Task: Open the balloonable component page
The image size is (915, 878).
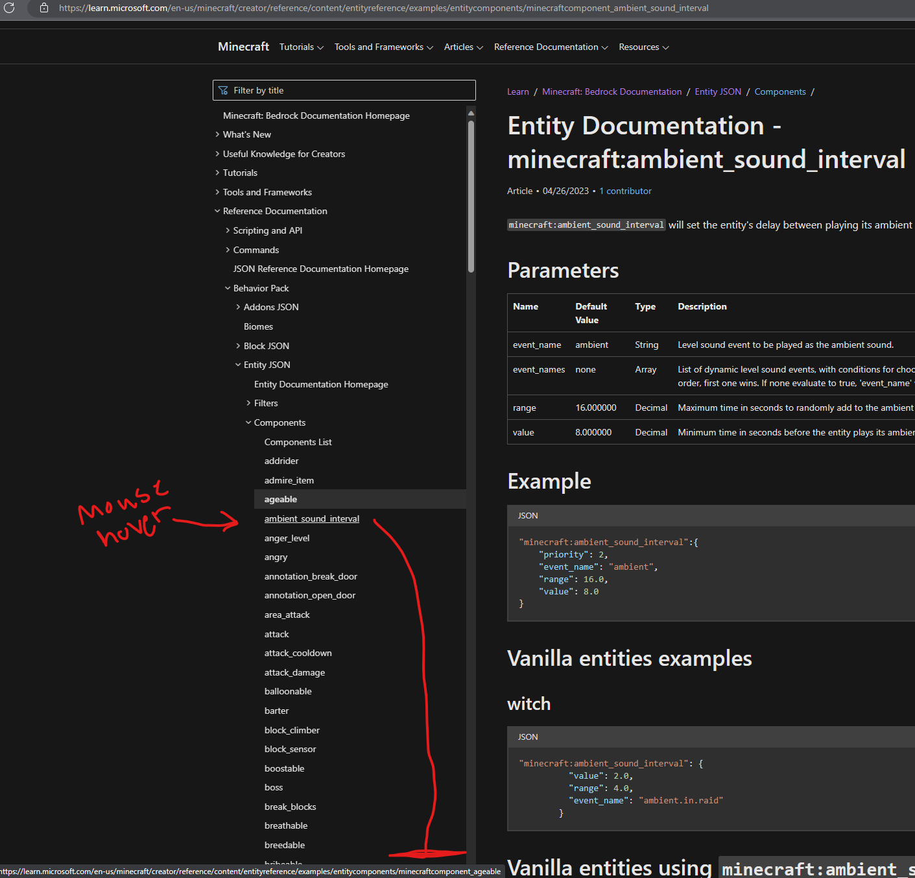Action: tap(288, 691)
